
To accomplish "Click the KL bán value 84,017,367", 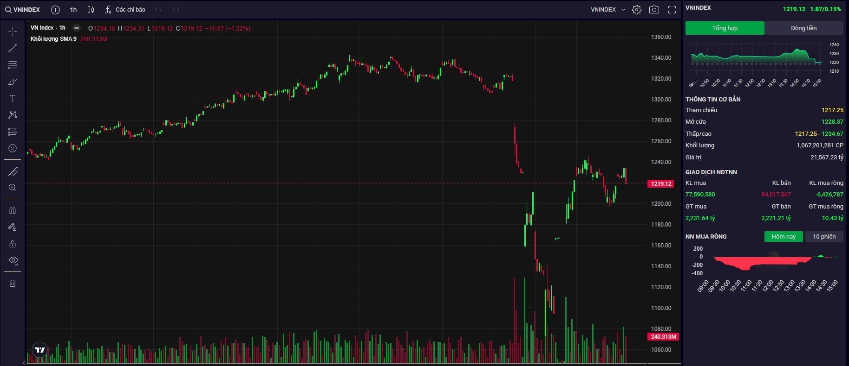I will coord(776,195).
